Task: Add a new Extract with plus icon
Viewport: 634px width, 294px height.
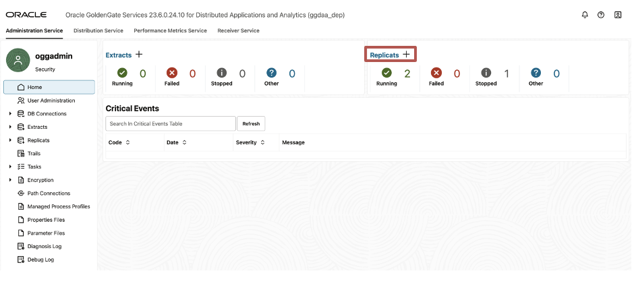Action: (x=139, y=54)
